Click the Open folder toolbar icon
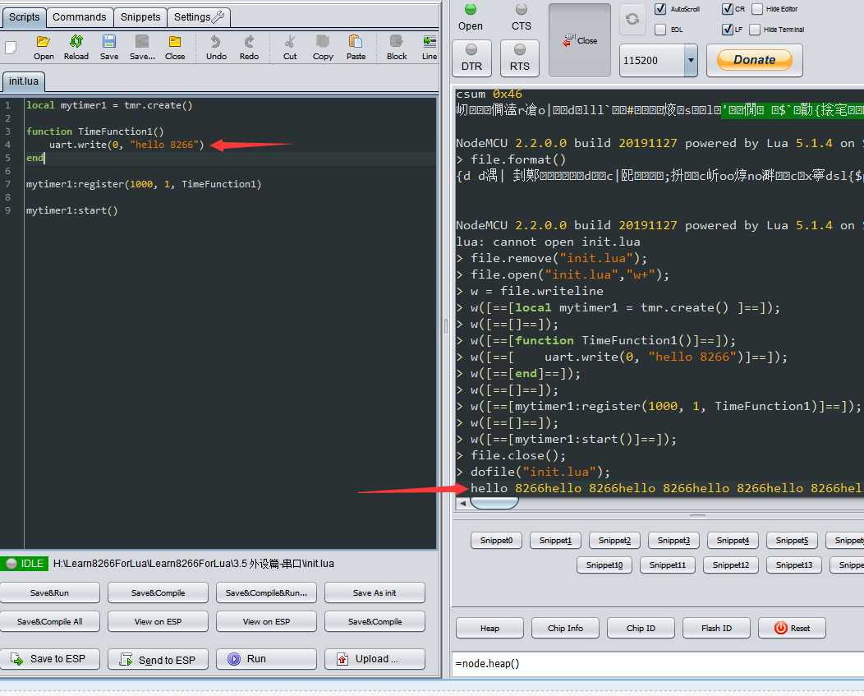Image resolution: width=864 pixels, height=696 pixels. 43,48
